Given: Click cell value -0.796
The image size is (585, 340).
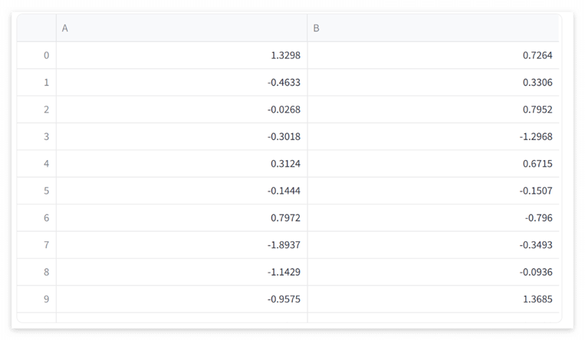Looking at the screenshot, I should [x=538, y=217].
